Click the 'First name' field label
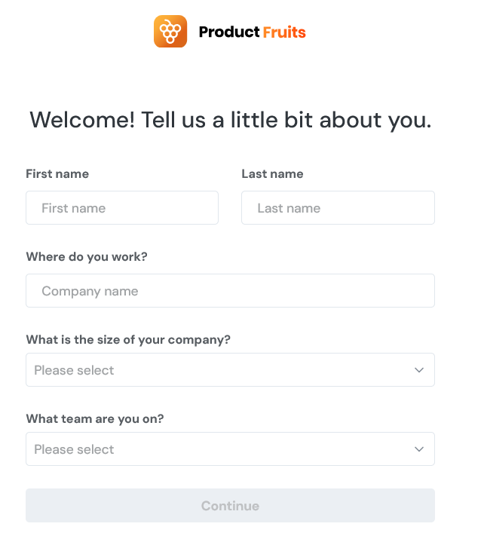481x545 pixels. (57, 174)
